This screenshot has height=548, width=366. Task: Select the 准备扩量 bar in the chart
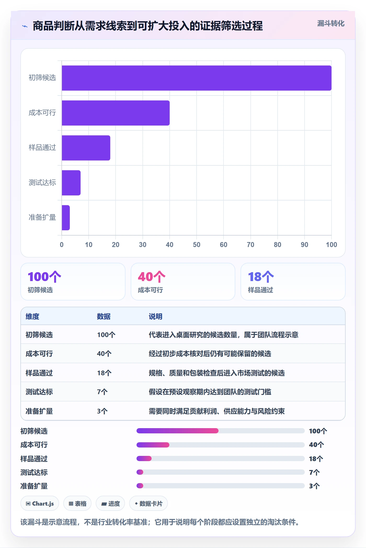coord(66,218)
